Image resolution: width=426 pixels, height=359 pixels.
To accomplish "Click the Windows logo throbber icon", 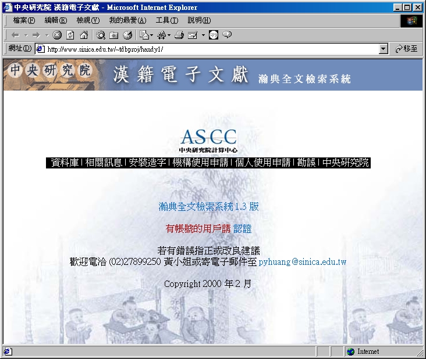I will pos(411,20).
